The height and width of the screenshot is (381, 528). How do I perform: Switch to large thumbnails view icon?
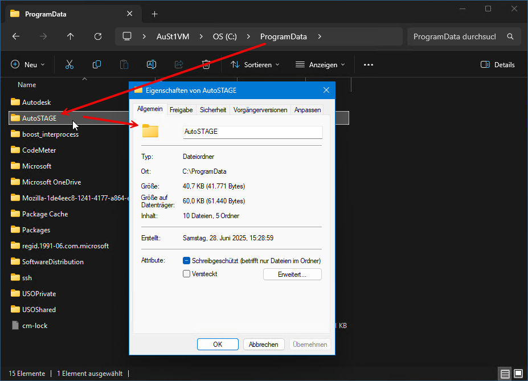click(x=518, y=374)
